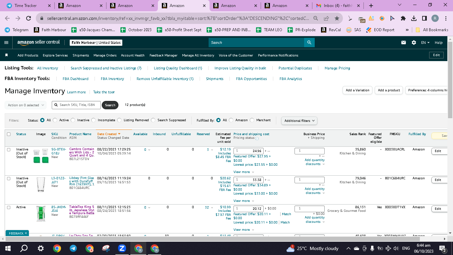453x255 pixels.
Task: Open the Chrome Extensions puzzle icon
Action: point(403,18)
